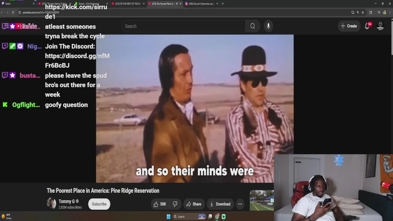Viewport: 393px width, 221px height.
Task: Open the recommended video thumbnail beside the title
Action: click(x=262, y=200)
